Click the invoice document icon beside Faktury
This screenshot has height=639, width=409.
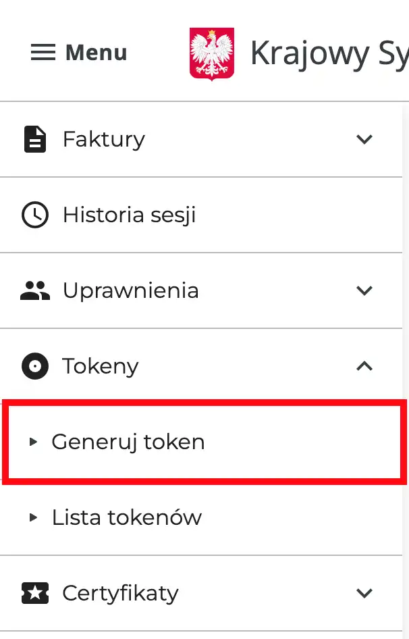(x=34, y=139)
